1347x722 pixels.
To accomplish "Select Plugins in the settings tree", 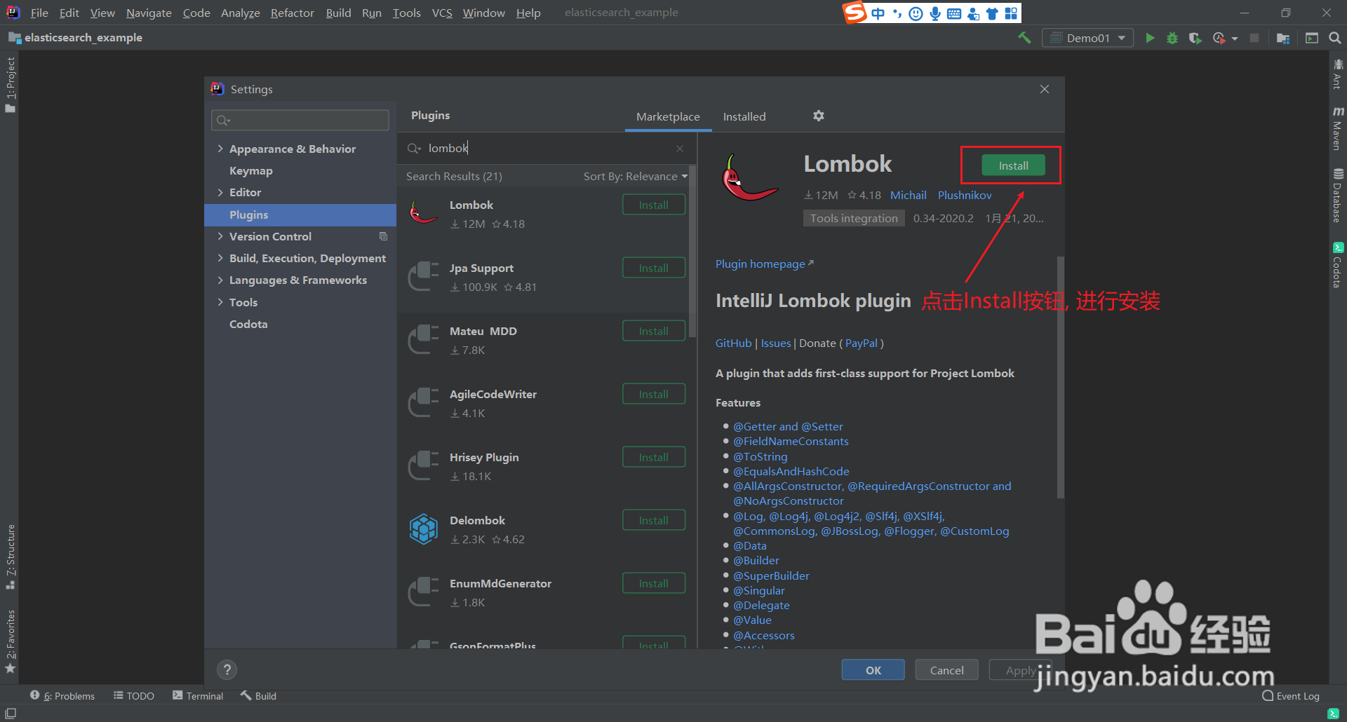I will tap(300, 214).
